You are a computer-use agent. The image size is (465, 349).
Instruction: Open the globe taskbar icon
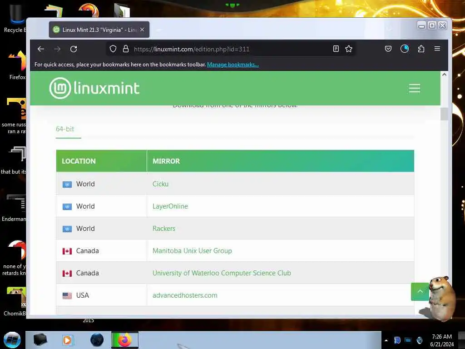[97, 340]
